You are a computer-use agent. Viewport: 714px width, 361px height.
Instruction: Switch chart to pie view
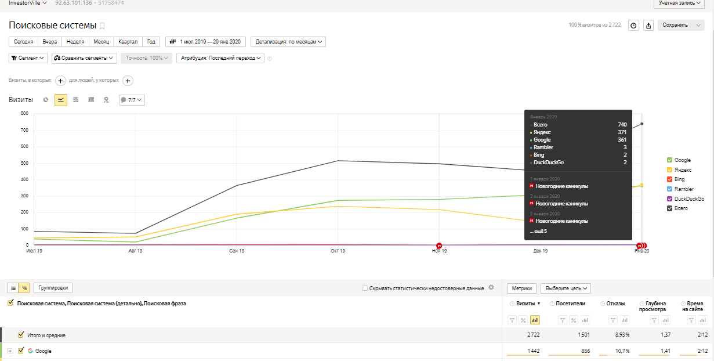46,100
